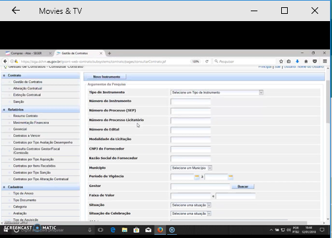
Task: Open Contratos a Vencer report
Action: tap(26, 136)
